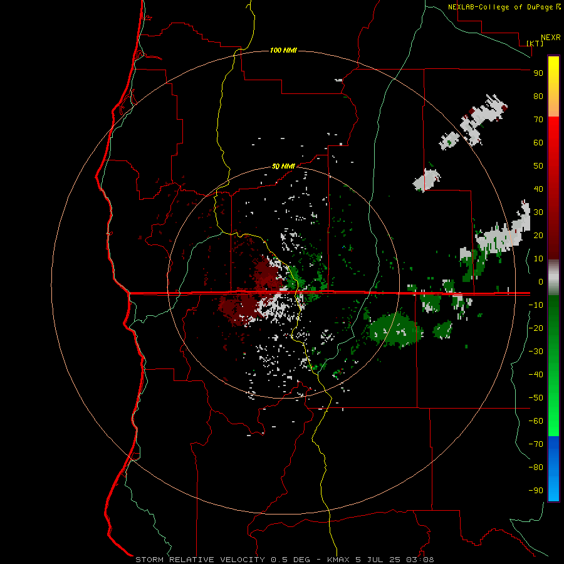Select the 90 value on the velocity scale

(x=538, y=73)
